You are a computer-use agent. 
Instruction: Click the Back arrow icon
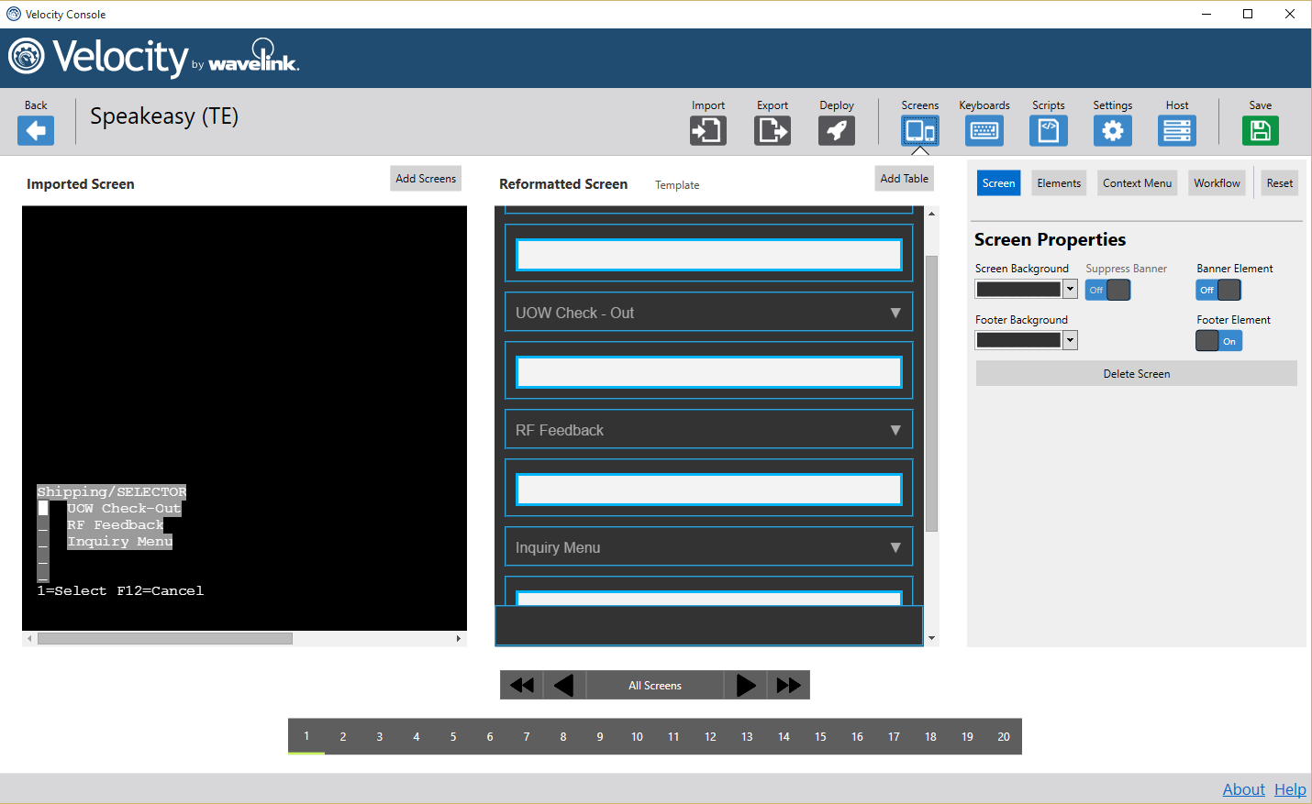point(36,131)
